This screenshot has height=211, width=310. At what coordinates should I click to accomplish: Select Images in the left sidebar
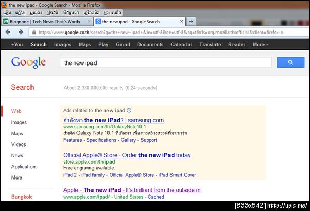point(19,122)
